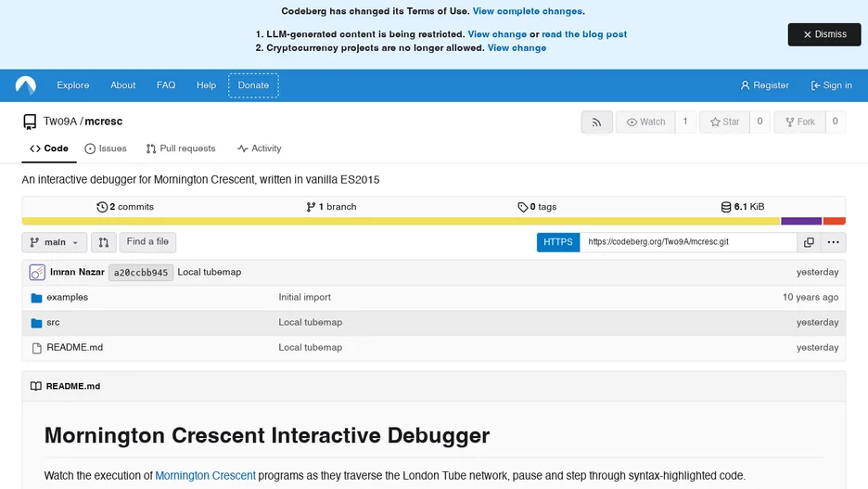868x489 pixels.
Task: Open the mcresc repository name link
Action: click(104, 122)
